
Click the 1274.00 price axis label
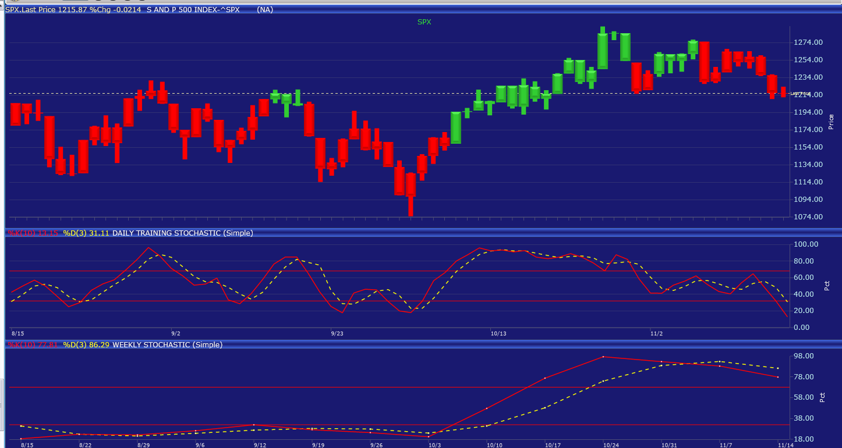(x=808, y=42)
